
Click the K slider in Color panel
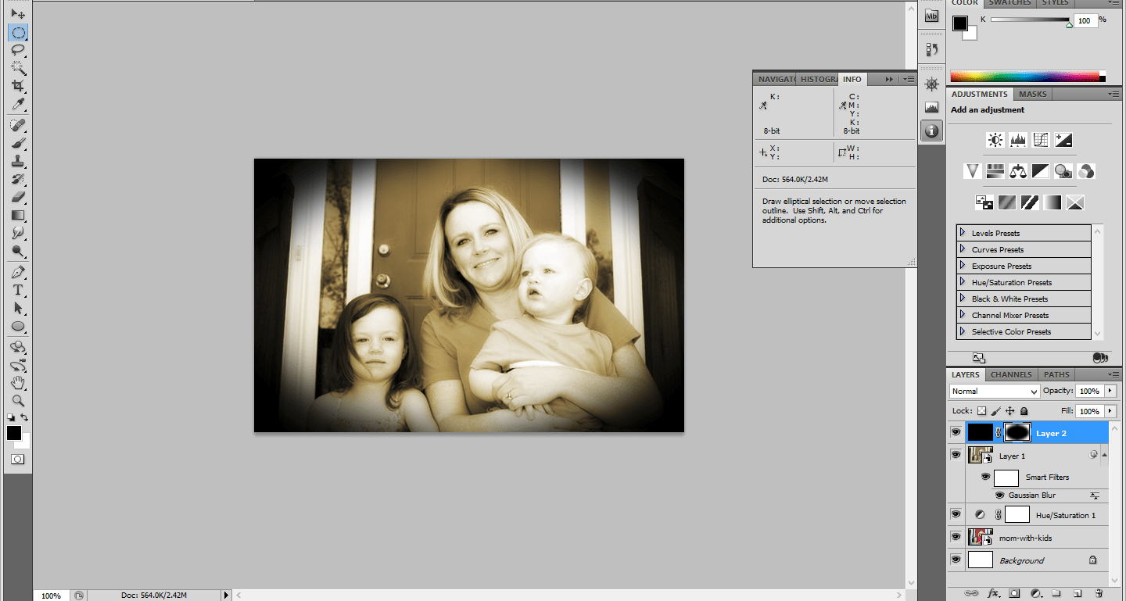click(x=1031, y=20)
